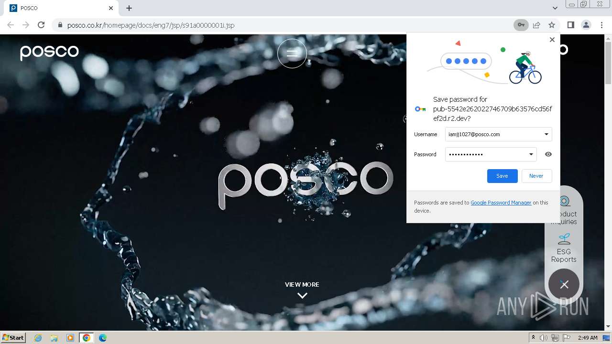Show the saved password with eye icon
Image resolution: width=612 pixels, height=344 pixels.
(x=548, y=154)
